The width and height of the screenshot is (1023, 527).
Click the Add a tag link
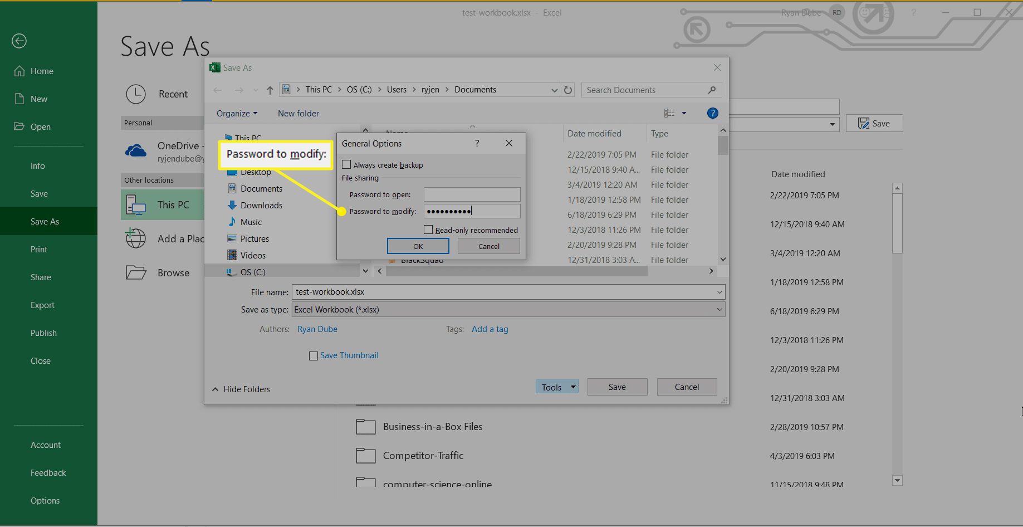[x=490, y=329]
